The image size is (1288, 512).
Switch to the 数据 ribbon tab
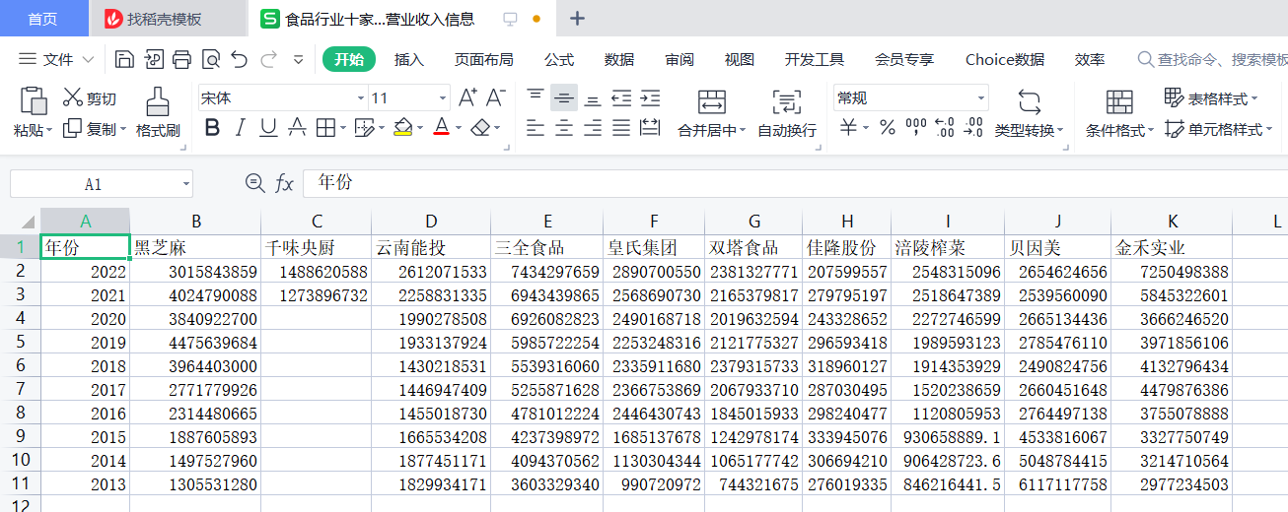point(619,59)
